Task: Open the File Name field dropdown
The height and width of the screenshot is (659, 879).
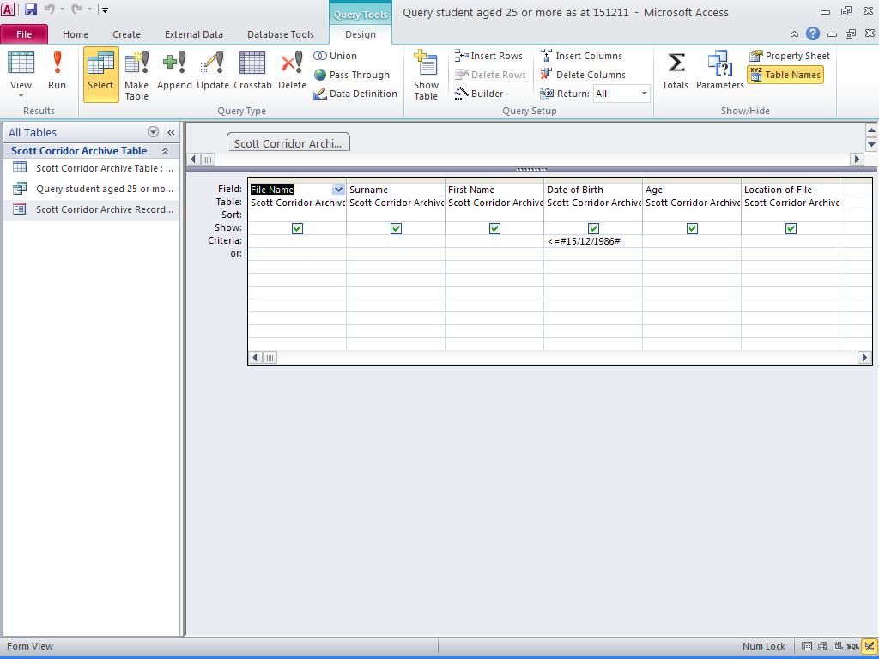Action: coord(338,190)
